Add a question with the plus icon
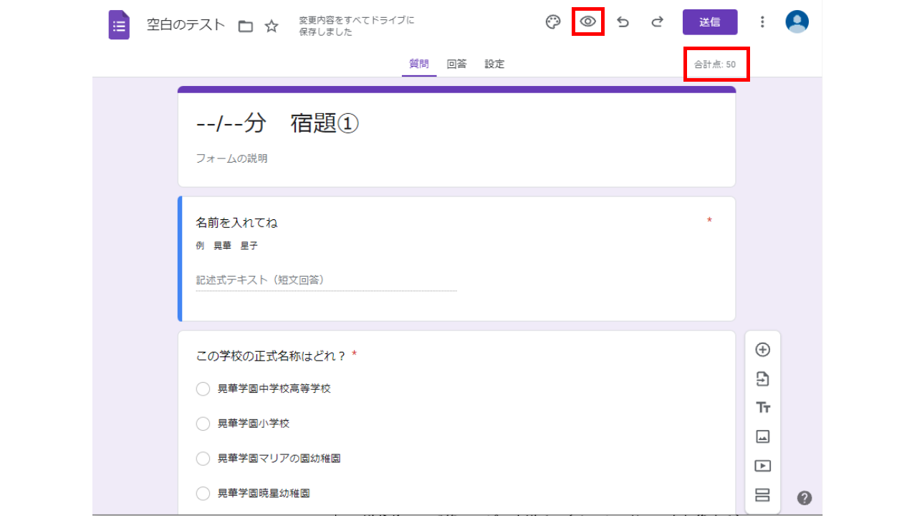 tap(763, 350)
